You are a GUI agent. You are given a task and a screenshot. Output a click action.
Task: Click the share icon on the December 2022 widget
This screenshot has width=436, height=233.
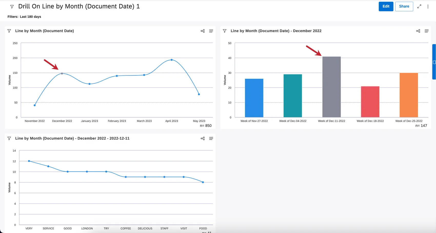[x=418, y=31]
